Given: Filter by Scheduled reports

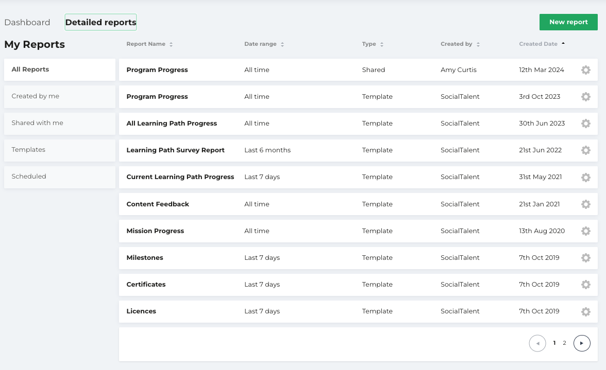Looking at the screenshot, I should pyautogui.click(x=60, y=177).
